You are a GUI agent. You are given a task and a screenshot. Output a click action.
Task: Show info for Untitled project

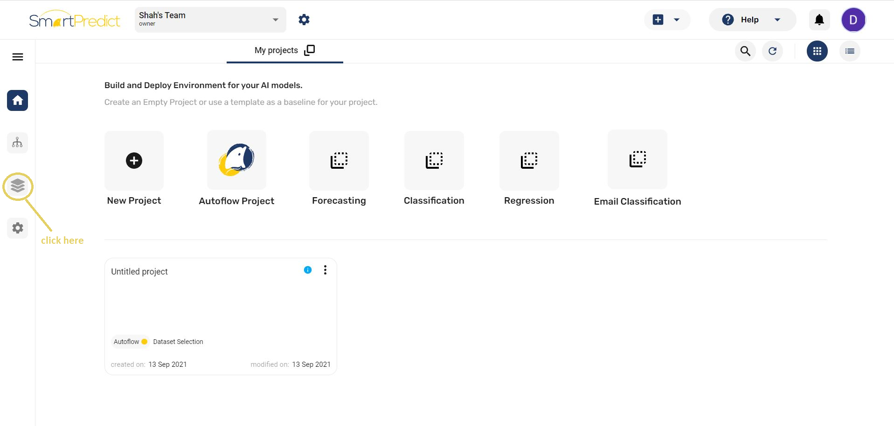308,270
